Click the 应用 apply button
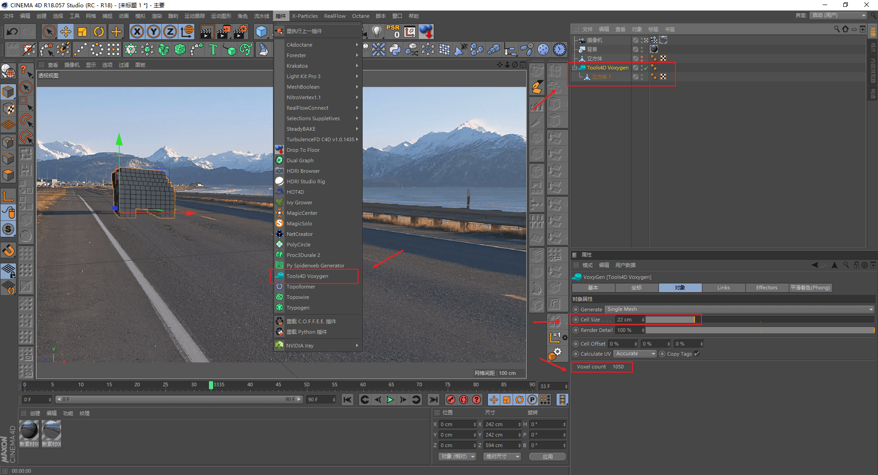 pos(547,457)
